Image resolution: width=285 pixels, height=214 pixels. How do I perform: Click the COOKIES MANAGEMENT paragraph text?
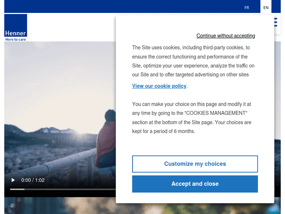[192, 117]
